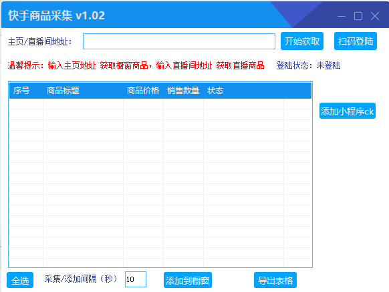389x292 pixels.
Task: Open the 扫码登陆 QR login
Action: [356, 41]
